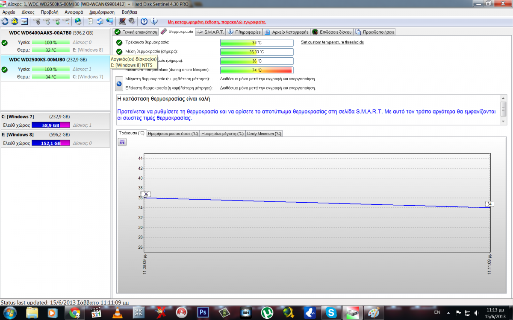Click the monitor configuration toolbar icon

click(122, 21)
